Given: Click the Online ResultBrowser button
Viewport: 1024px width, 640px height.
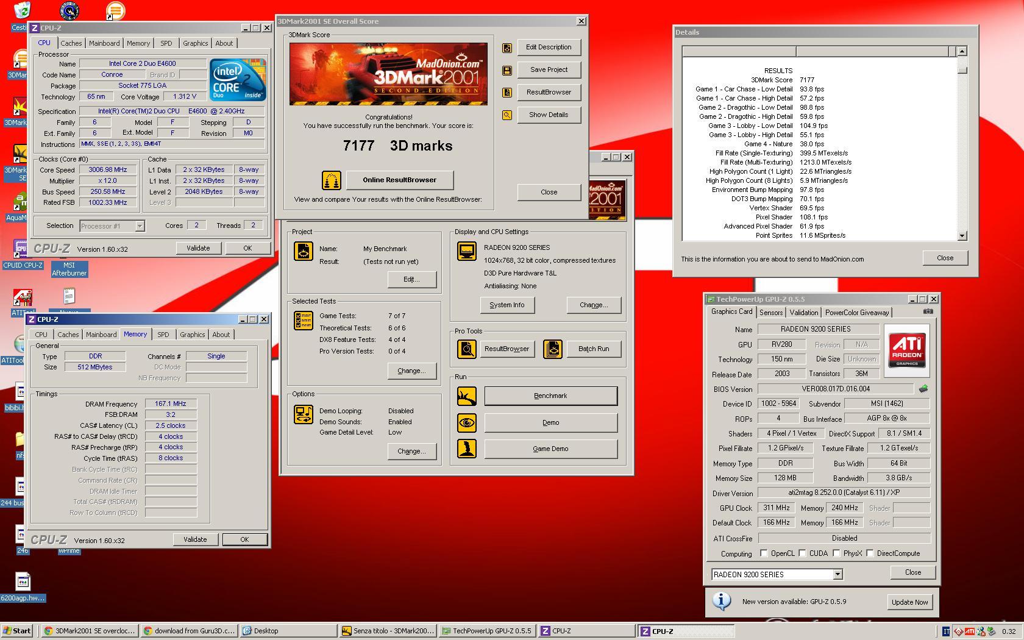Looking at the screenshot, I should 400,180.
